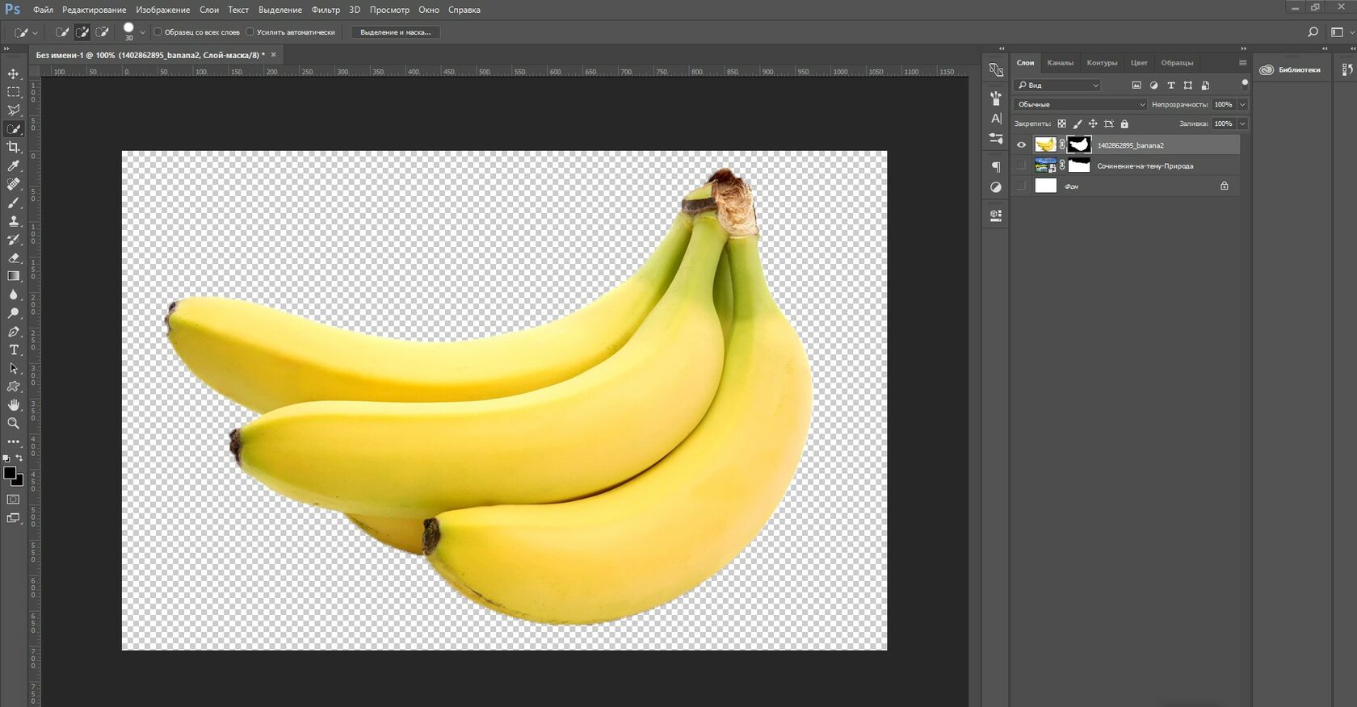1357x707 pixels.
Task: Filter layers by type (T icon)
Action: [1170, 85]
